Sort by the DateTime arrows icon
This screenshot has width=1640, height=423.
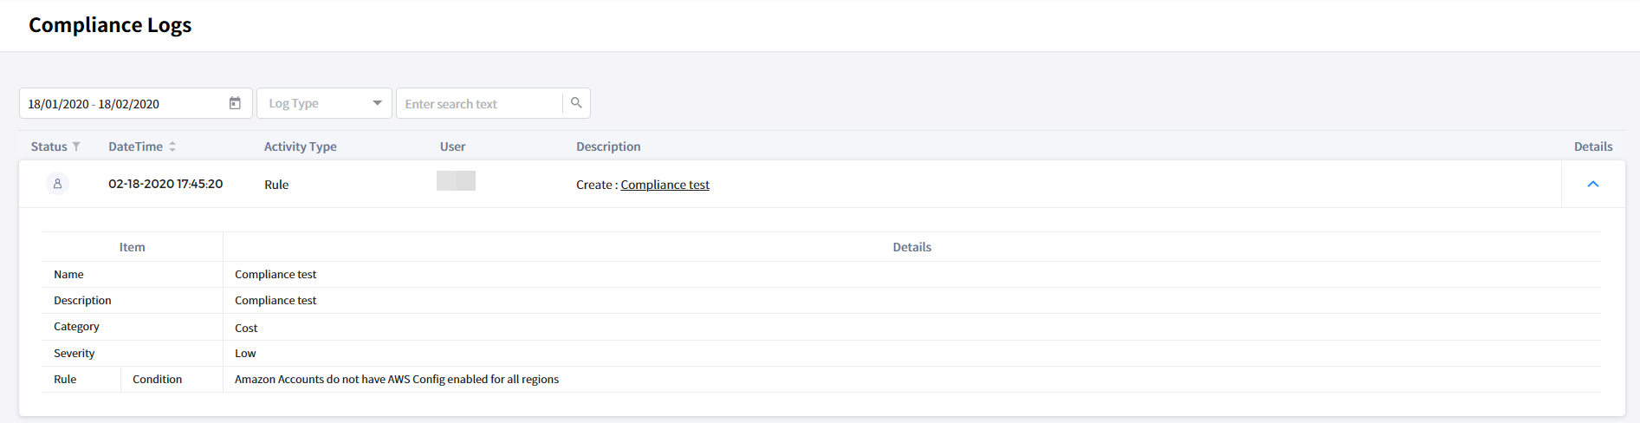tap(172, 146)
